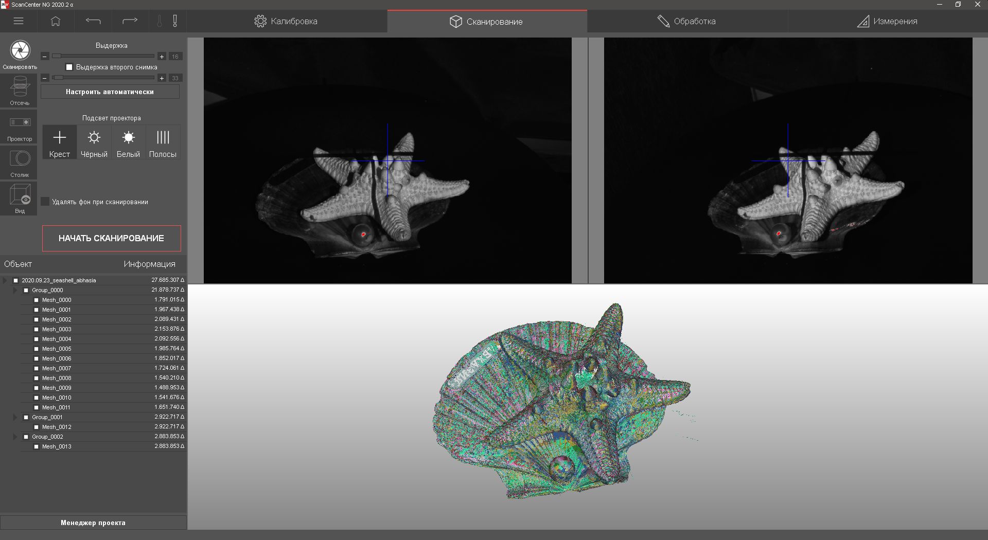Redo with the right arrow icon
Image resolution: width=988 pixels, height=540 pixels.
(130, 21)
